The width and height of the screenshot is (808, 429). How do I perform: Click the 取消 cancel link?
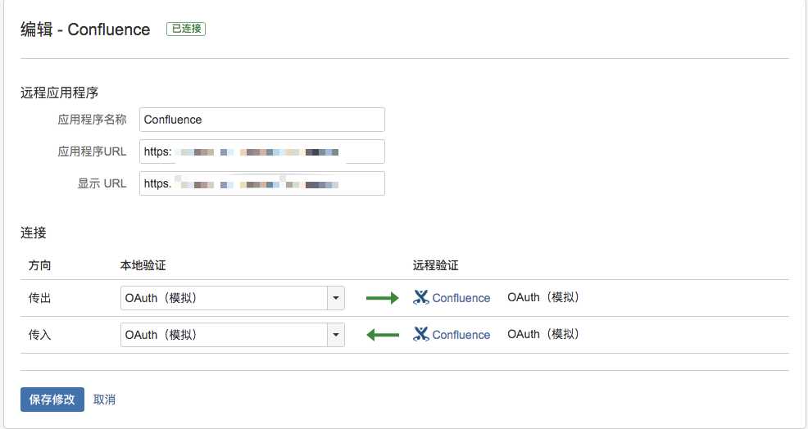104,400
